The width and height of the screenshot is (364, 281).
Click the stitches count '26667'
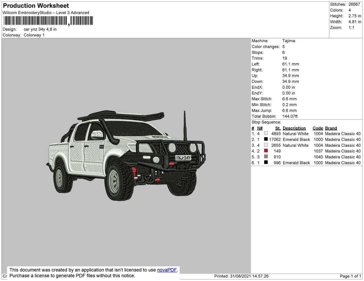point(354,4)
